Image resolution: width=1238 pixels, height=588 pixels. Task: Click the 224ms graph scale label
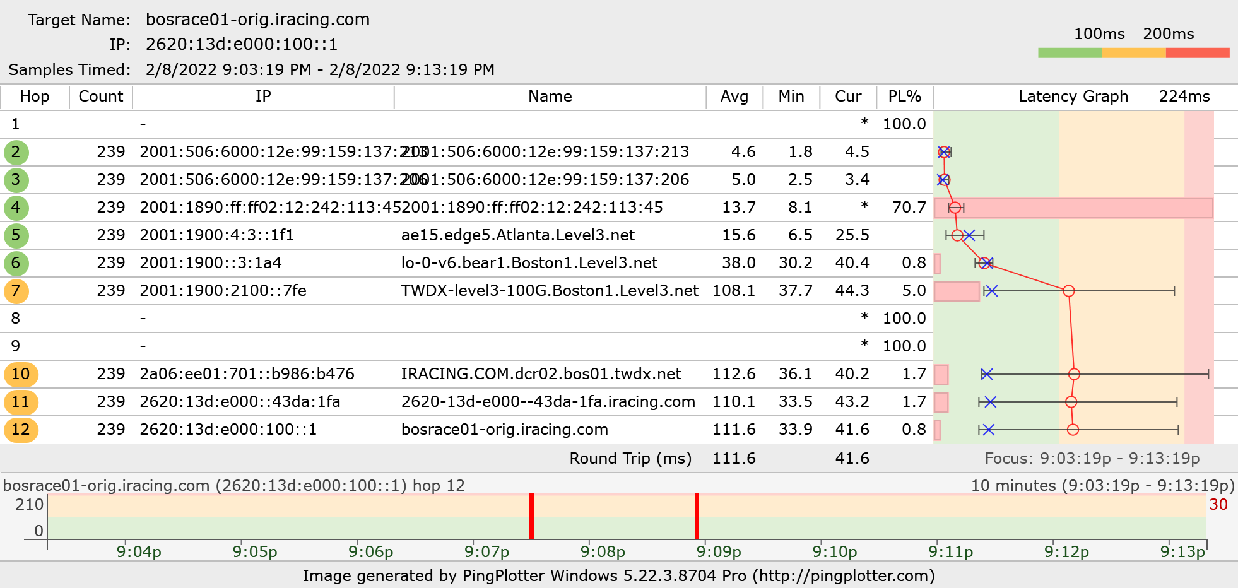tap(1184, 97)
